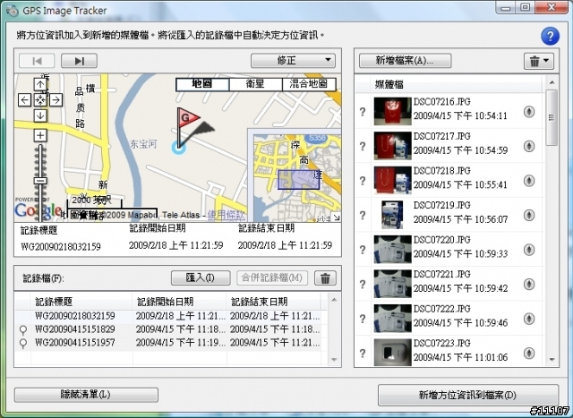Click 合併記錄檔(M) button

click(x=272, y=277)
